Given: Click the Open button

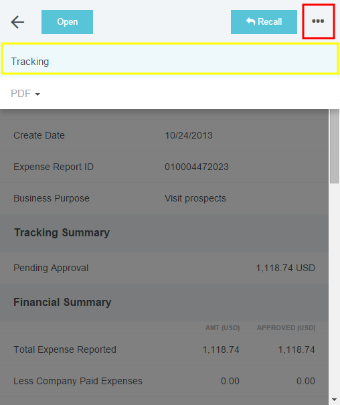Looking at the screenshot, I should point(67,22).
